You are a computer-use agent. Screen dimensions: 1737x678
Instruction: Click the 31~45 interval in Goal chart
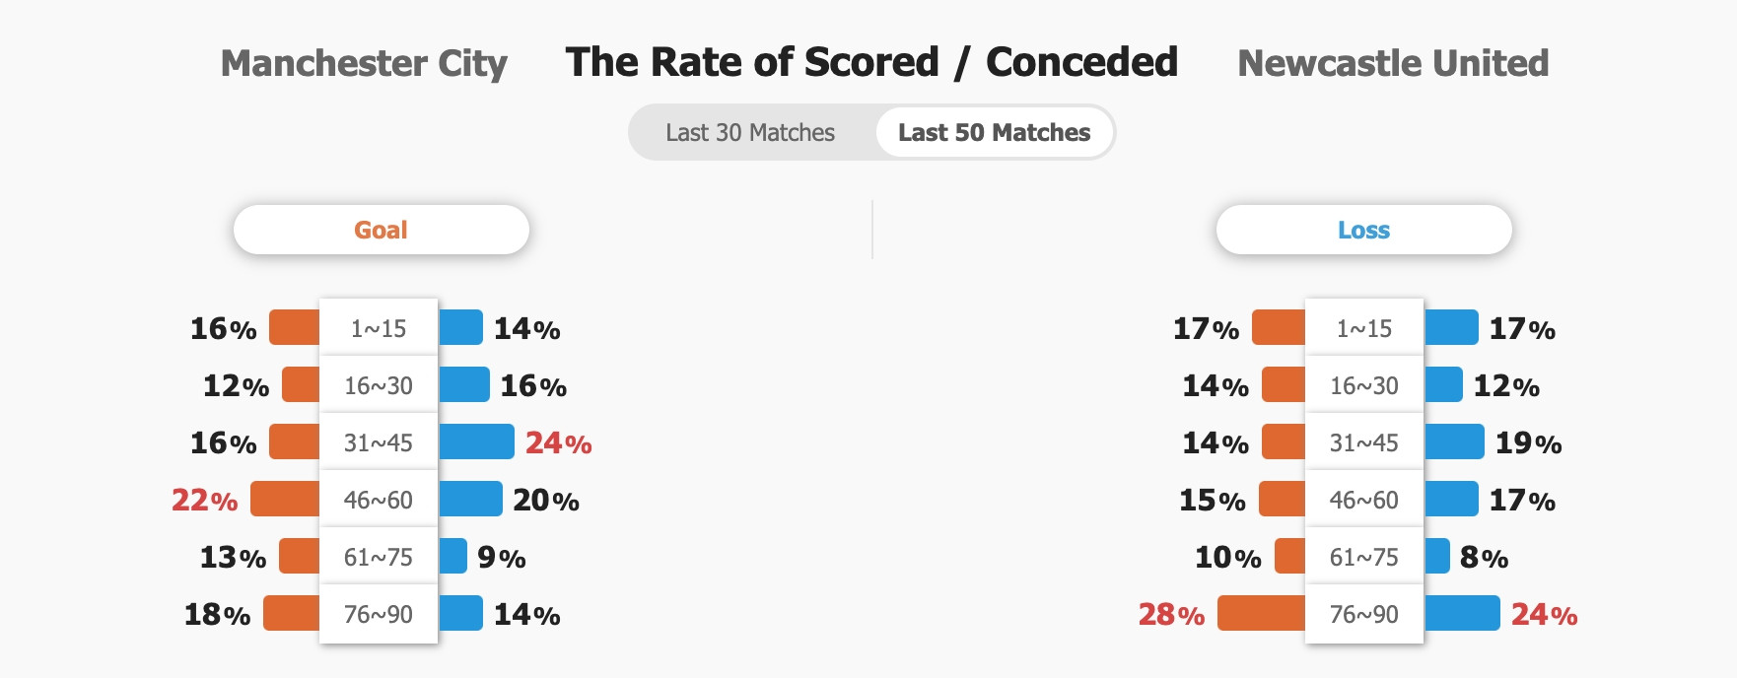[x=379, y=442]
